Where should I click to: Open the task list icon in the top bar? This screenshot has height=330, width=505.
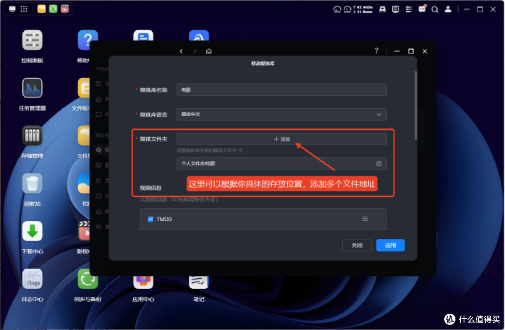pyautogui.click(x=408, y=9)
